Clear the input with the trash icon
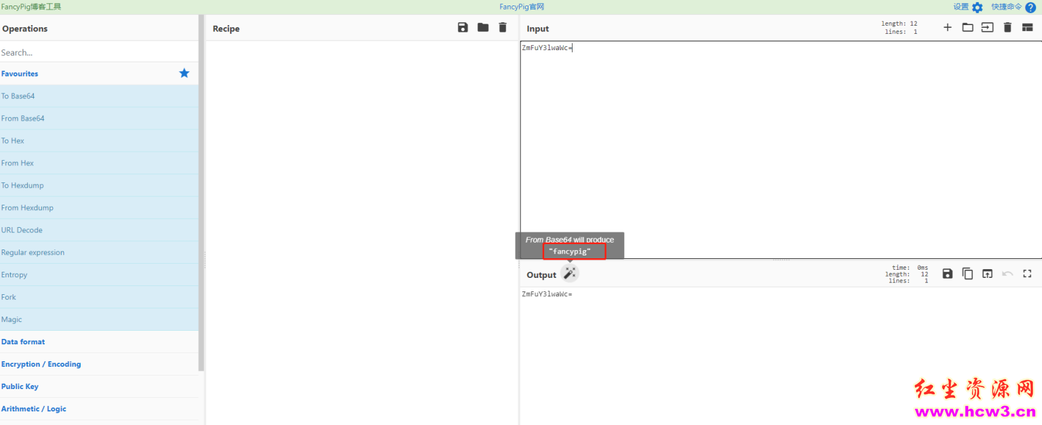 click(x=1007, y=28)
